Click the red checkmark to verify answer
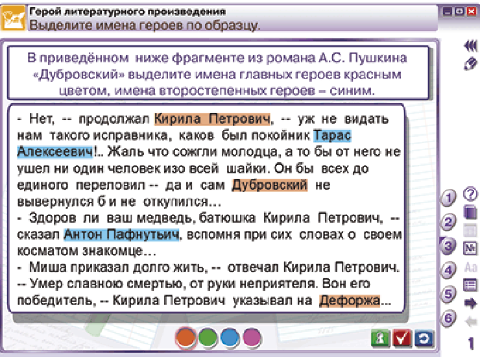 (x=402, y=339)
